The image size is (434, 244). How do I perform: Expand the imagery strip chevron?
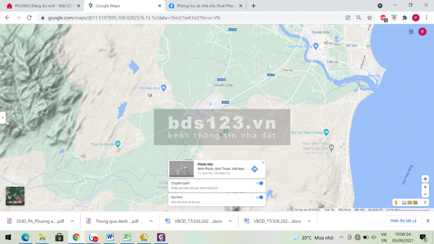click(x=425, y=203)
